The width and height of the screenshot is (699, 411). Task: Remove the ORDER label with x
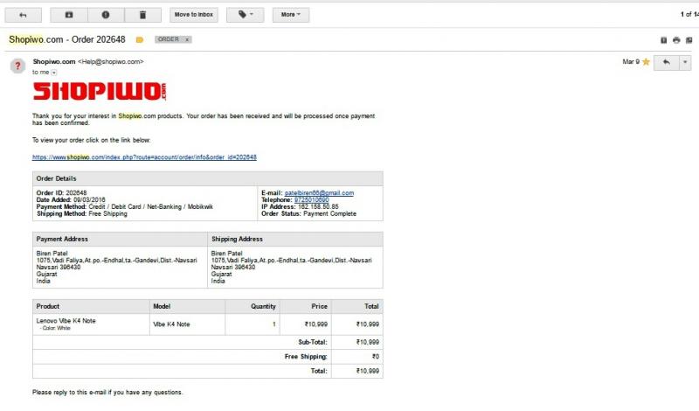187,39
